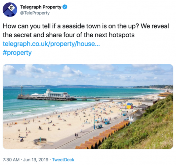176x165 pixels.
Task: Open the TweetDeck source link
Action: click(x=63, y=160)
